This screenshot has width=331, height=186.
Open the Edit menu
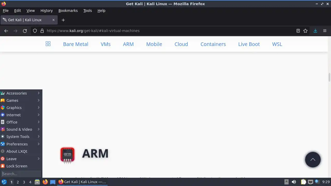(18, 11)
